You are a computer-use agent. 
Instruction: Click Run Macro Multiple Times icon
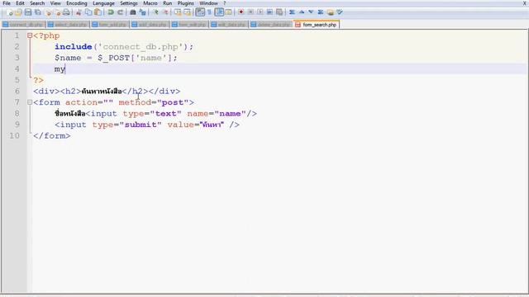[269, 12]
